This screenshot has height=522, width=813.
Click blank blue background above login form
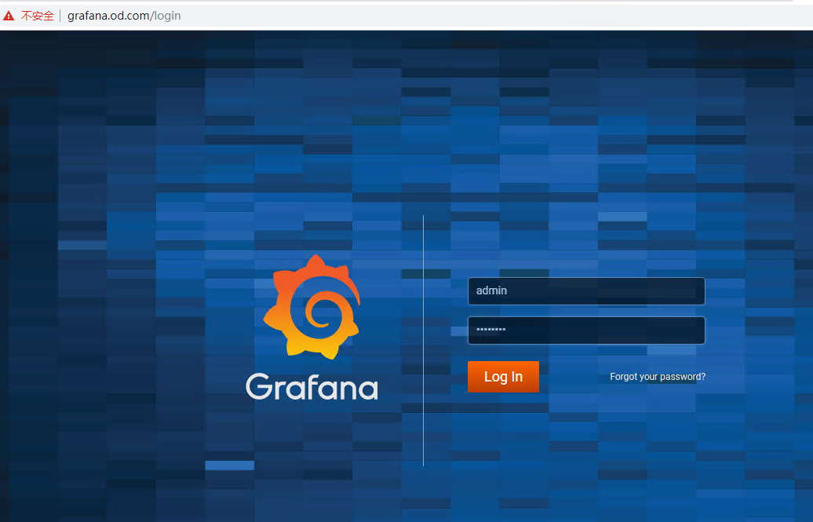(549, 157)
